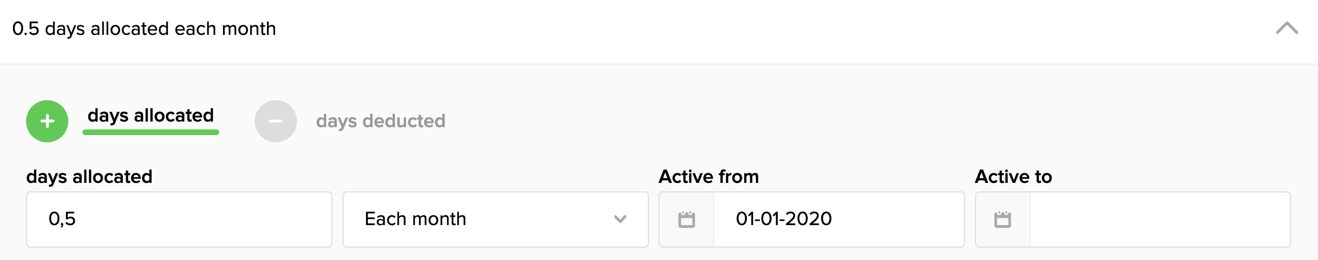Image resolution: width=1318 pixels, height=260 pixels.
Task: Click empty header bar space beside the title
Action: 732,29
